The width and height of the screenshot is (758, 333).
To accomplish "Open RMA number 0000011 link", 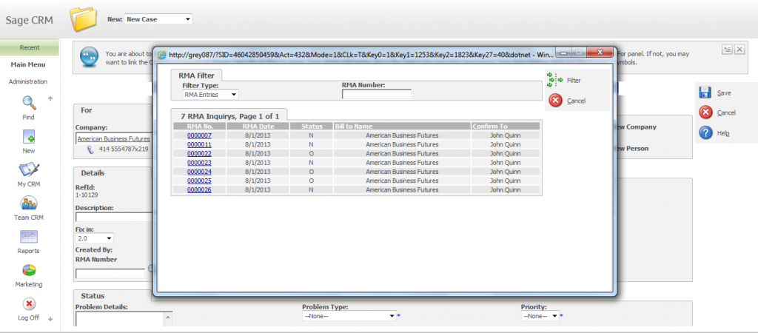I will [199, 144].
